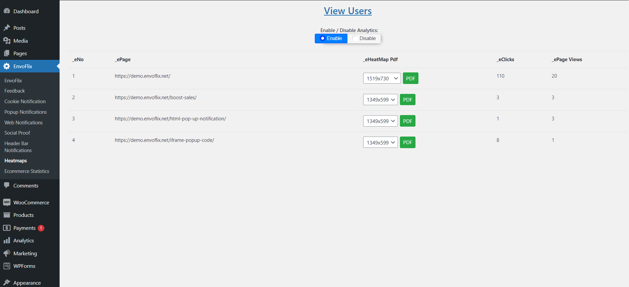
Task: Click the Posts pushpin icon
Action: [x=7, y=28]
